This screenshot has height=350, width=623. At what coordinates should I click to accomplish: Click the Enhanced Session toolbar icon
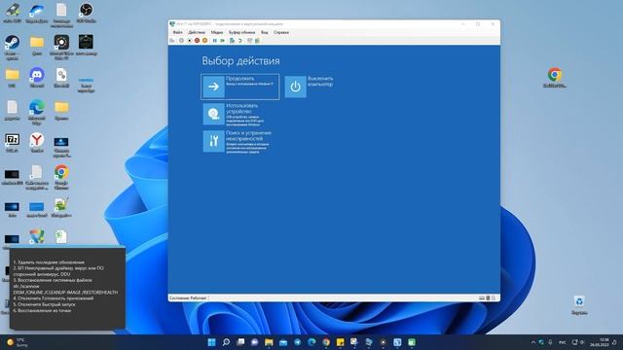[250, 41]
